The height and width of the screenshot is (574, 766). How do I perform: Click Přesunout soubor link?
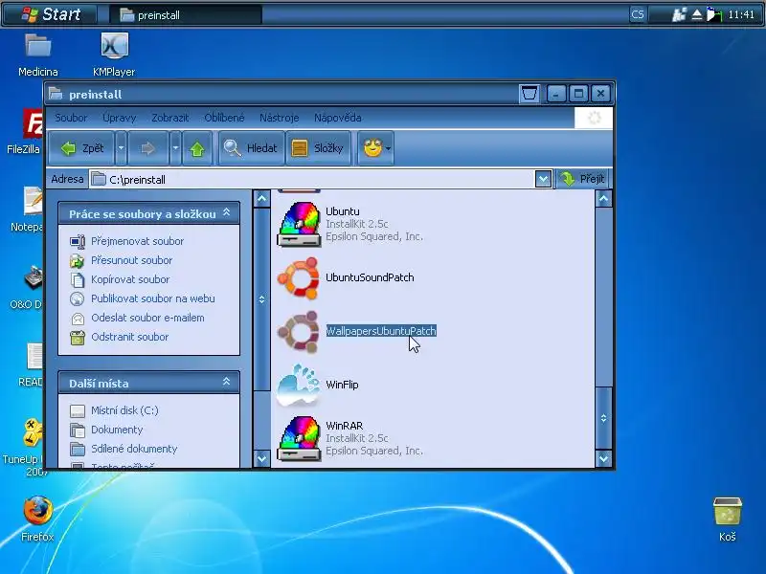pos(131,260)
